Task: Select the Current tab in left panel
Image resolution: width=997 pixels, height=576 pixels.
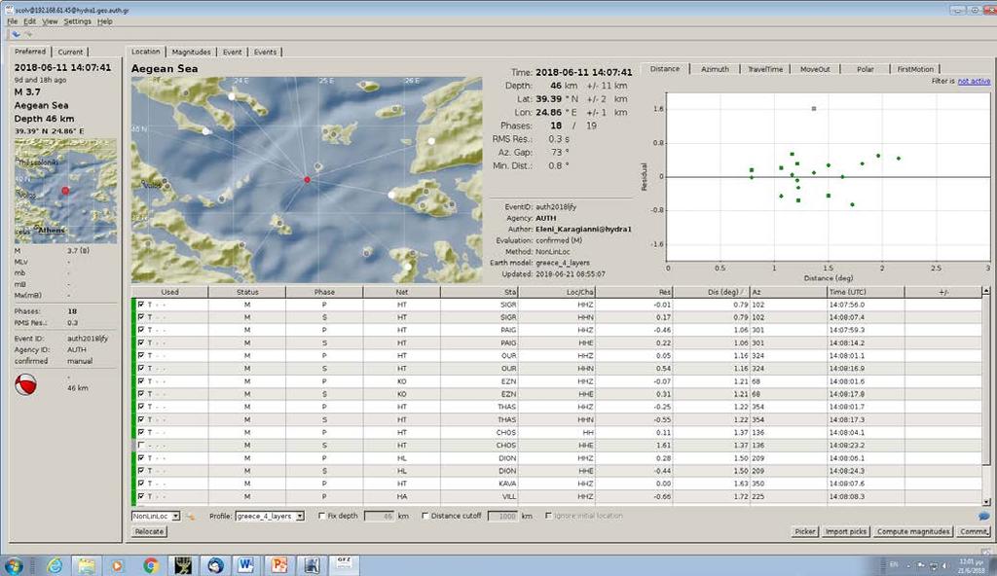Action: (70, 53)
